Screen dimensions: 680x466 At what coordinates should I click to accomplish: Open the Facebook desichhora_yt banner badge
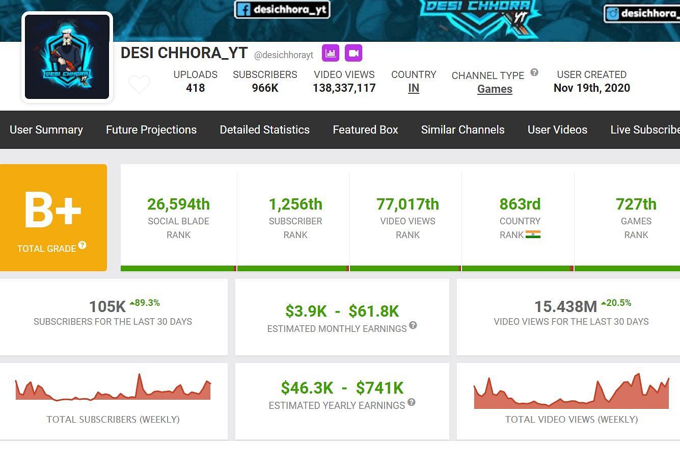click(x=282, y=9)
